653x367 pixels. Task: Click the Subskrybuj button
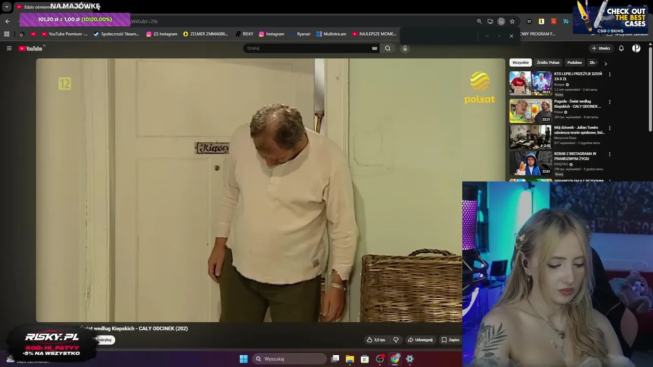(x=104, y=340)
